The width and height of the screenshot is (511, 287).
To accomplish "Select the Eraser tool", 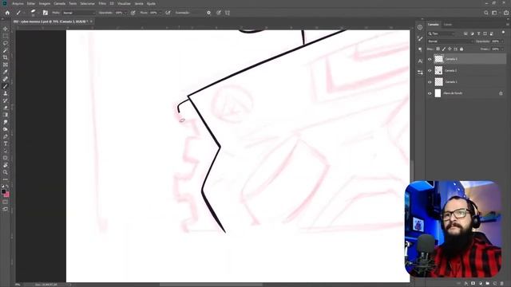I will click(6, 108).
